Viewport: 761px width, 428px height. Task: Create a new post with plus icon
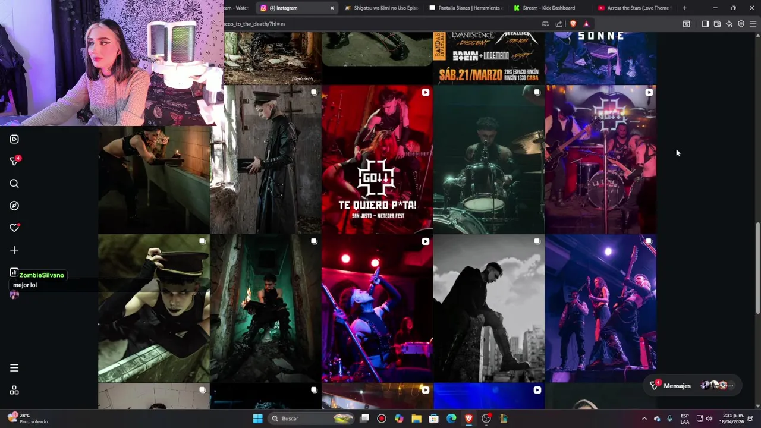pyautogui.click(x=14, y=250)
